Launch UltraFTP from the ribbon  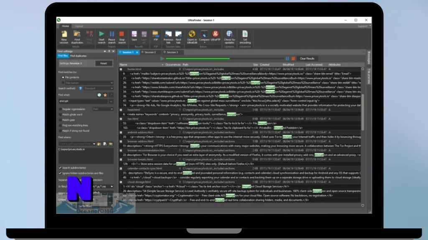point(215,36)
